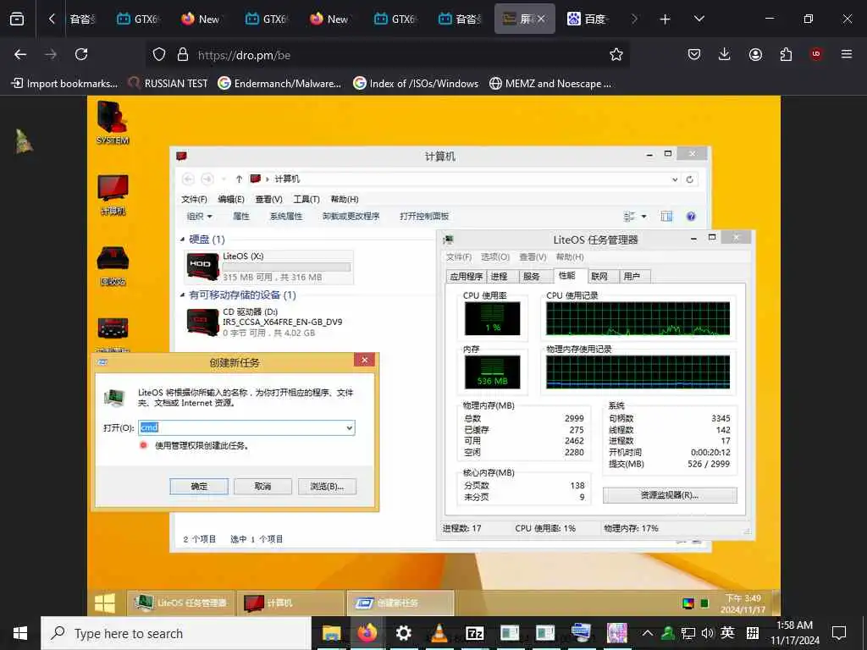Image resolution: width=867 pixels, height=650 pixels.
Task: Open the address bar history dropdown in 计算机
Action: click(x=675, y=179)
